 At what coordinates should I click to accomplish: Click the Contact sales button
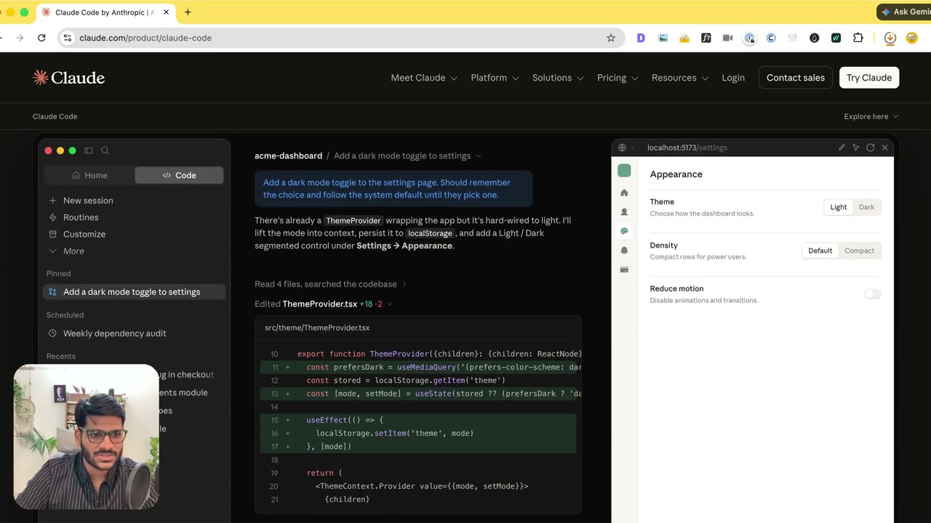point(796,78)
